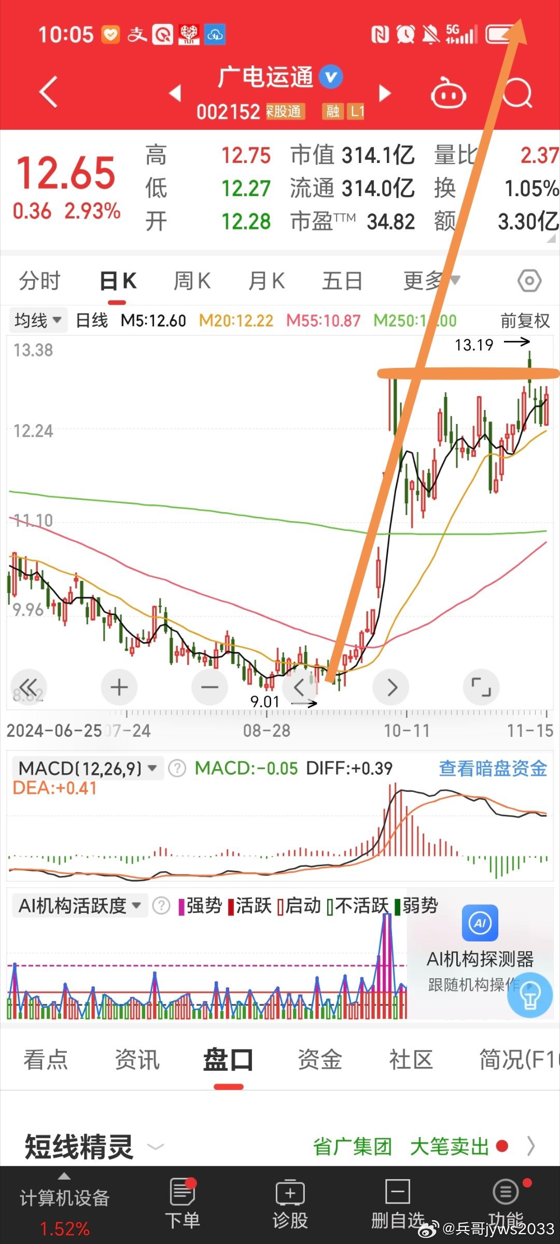
Task: Tap the M5:12.60 moving average label
Action: click(153, 321)
